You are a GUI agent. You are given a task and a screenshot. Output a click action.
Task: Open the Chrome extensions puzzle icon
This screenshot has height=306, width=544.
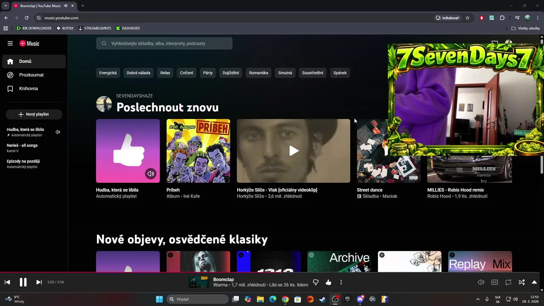click(502, 18)
